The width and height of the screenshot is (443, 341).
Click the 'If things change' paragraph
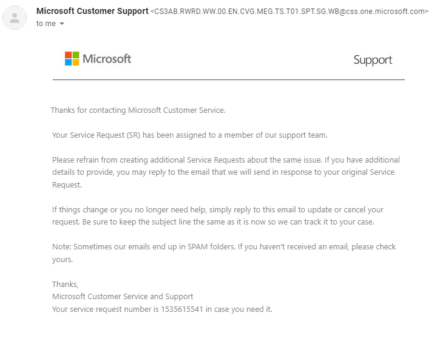pos(217,216)
